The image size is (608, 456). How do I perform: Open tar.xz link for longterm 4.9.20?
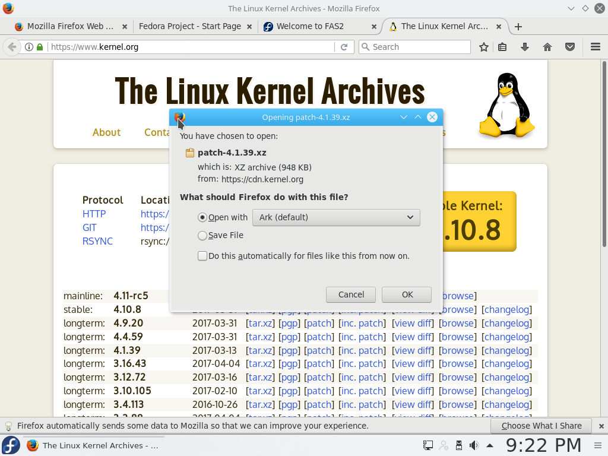click(x=260, y=324)
